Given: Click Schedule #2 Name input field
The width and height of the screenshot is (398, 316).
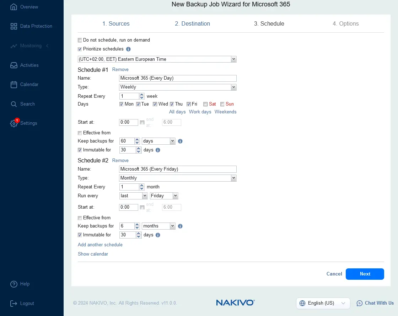Looking at the screenshot, I should [x=178, y=169].
